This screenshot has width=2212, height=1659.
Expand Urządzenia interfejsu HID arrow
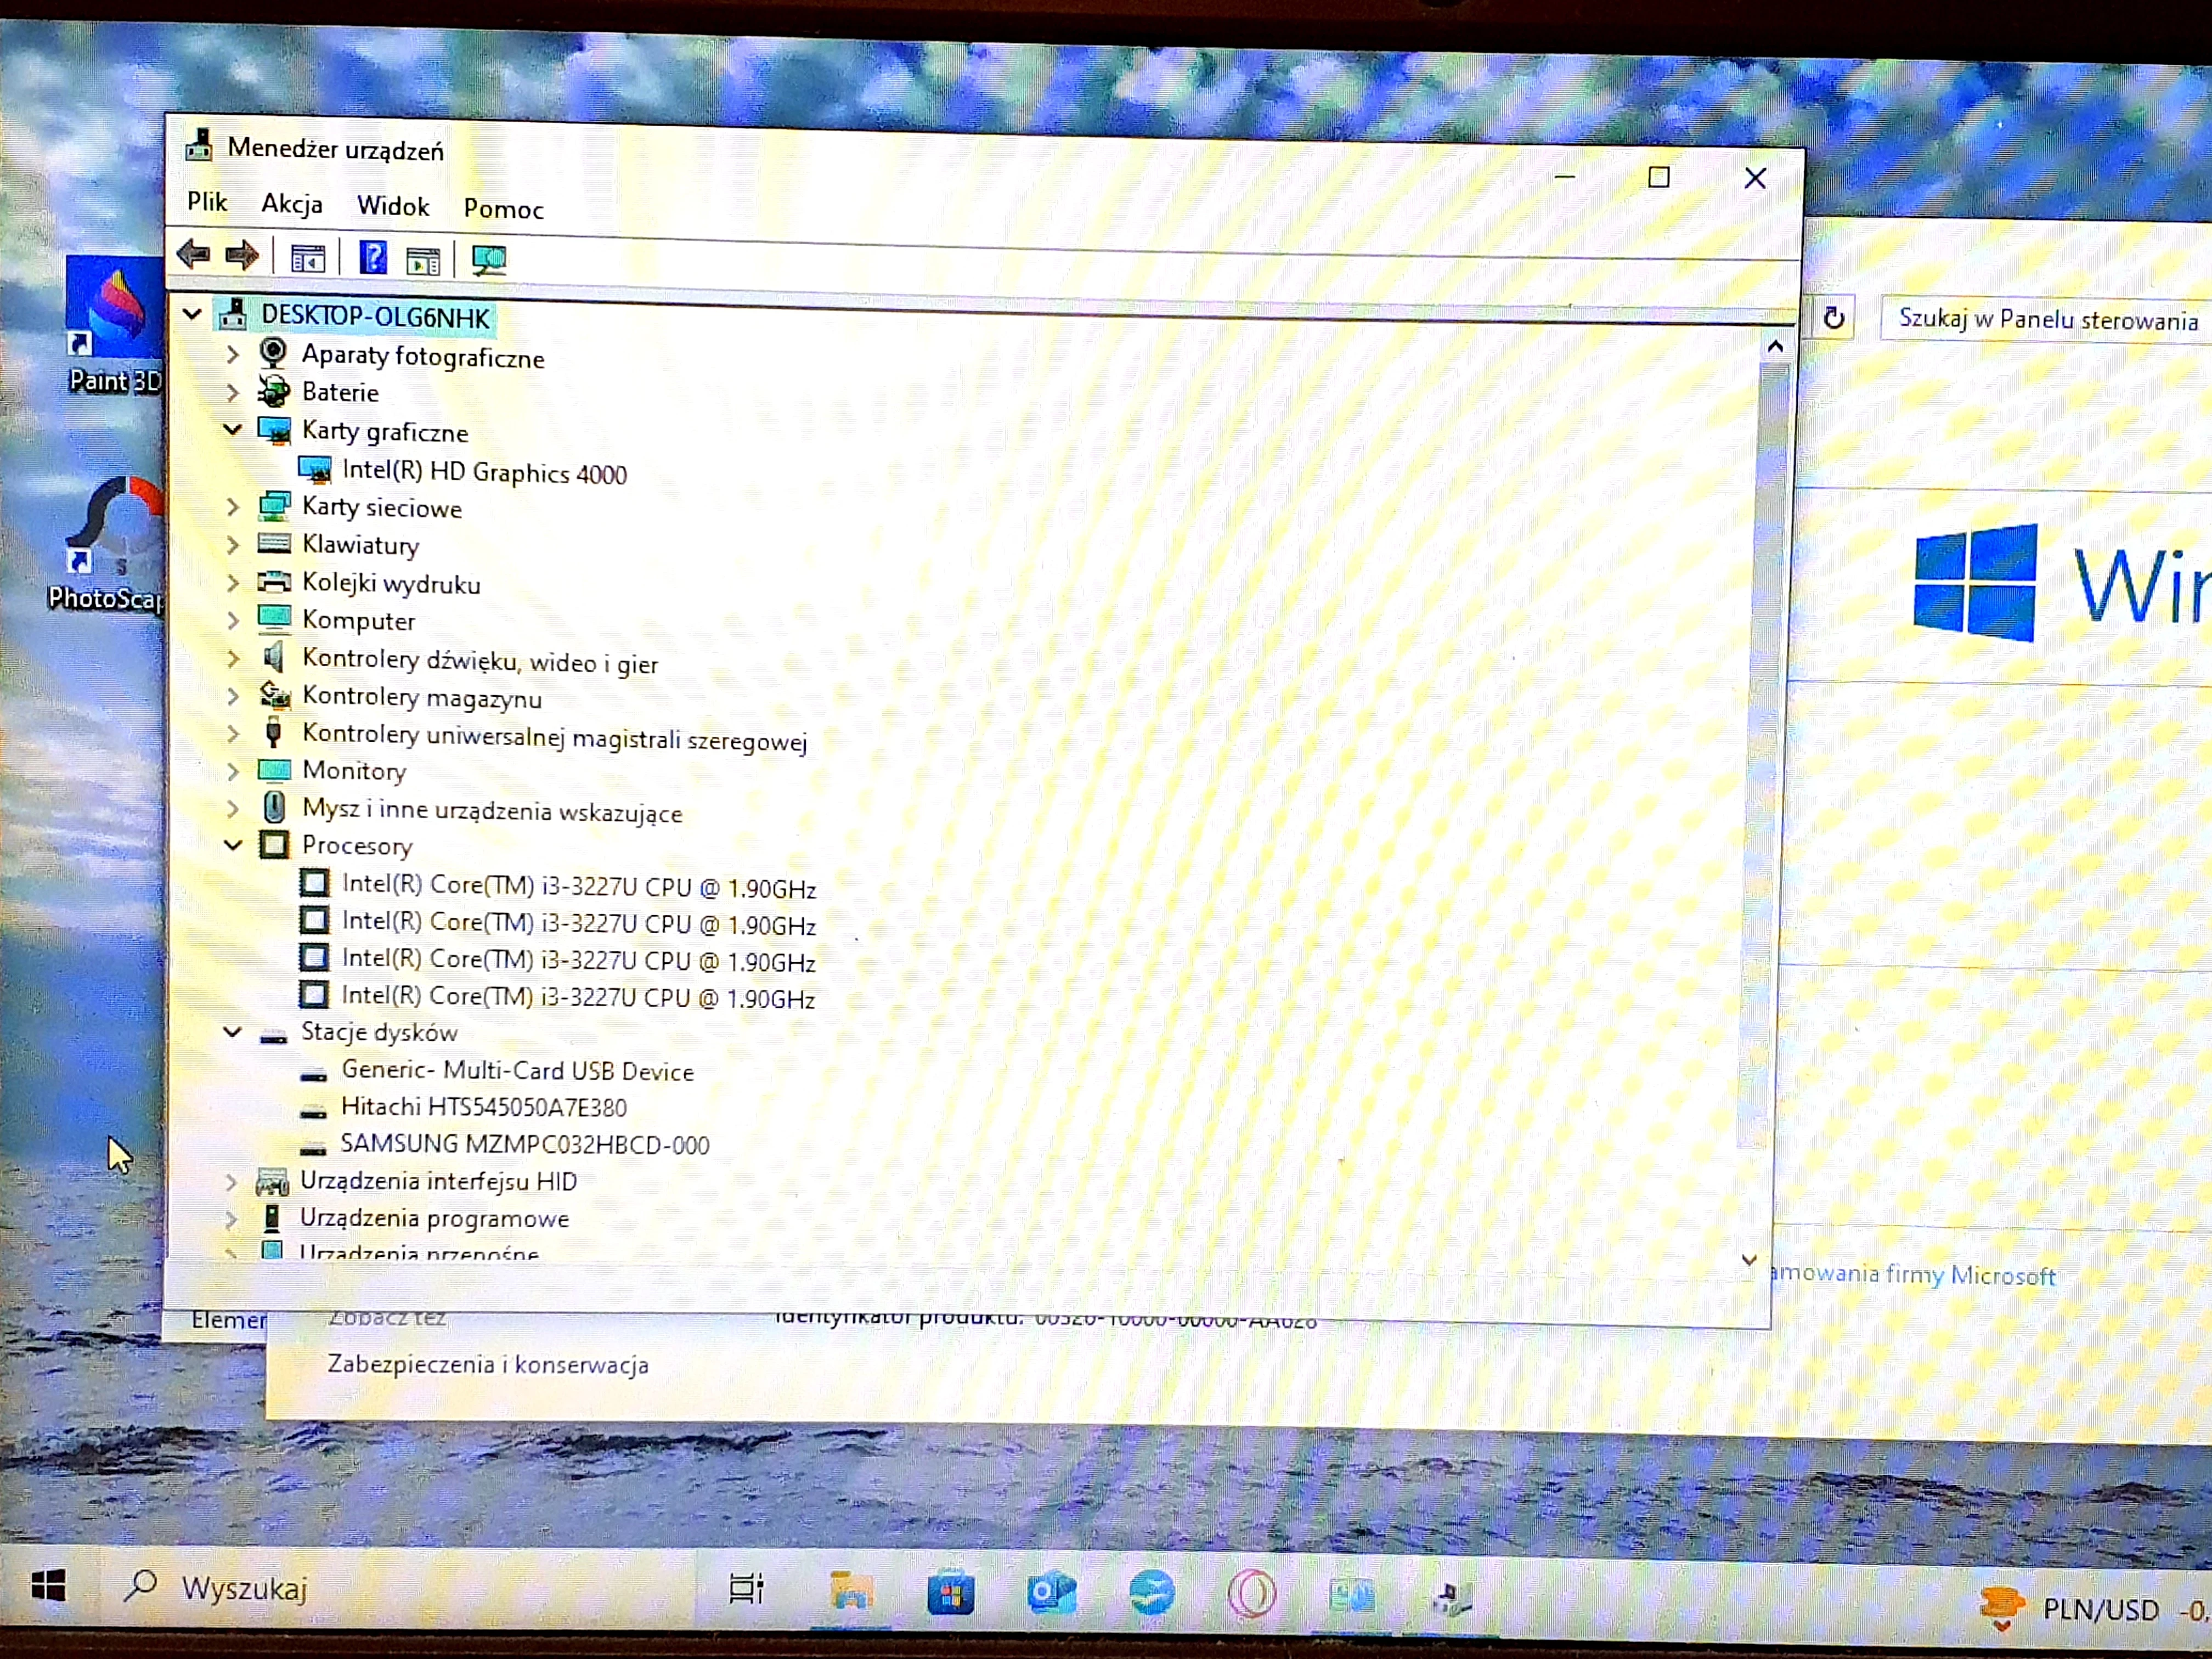tap(231, 1182)
